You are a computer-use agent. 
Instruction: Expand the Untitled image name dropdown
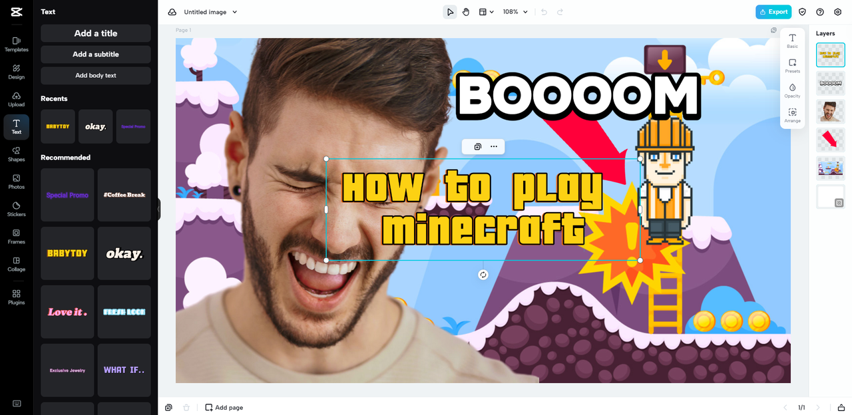point(210,12)
